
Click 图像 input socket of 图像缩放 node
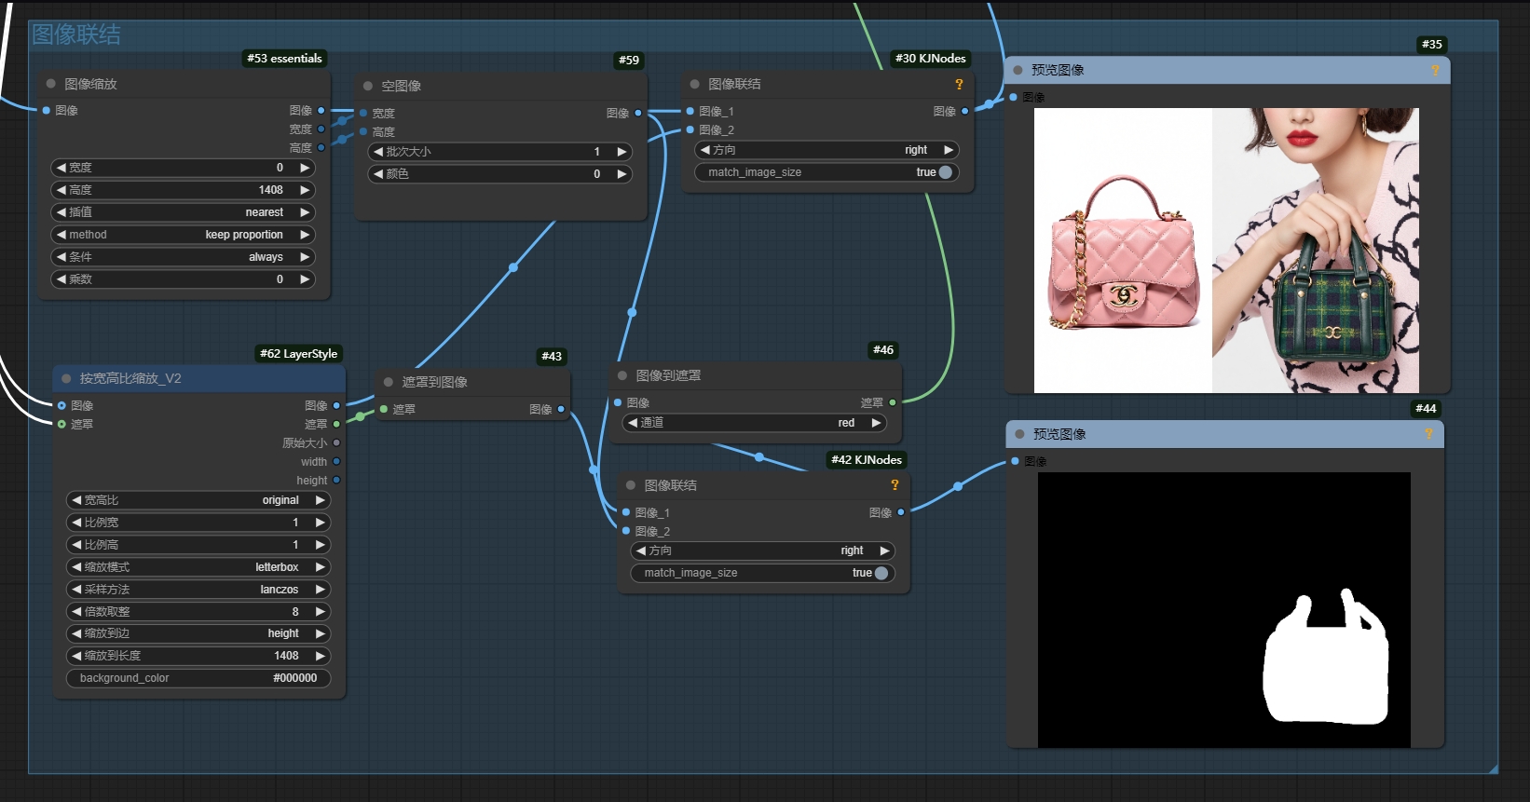pos(46,110)
